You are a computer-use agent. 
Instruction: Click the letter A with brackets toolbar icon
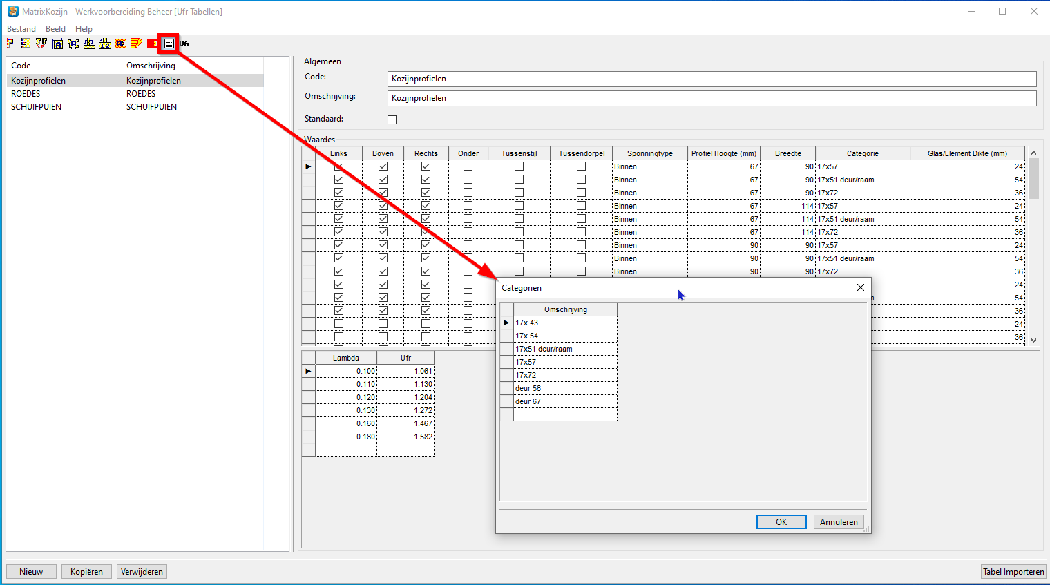[73, 43]
